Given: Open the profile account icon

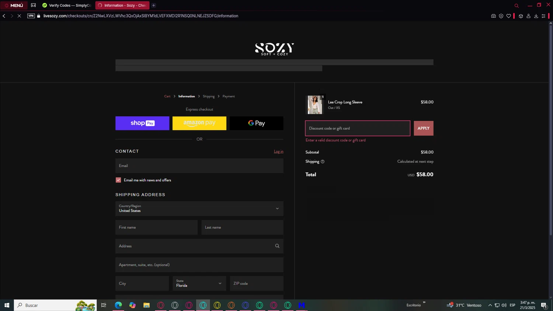Looking at the screenshot, I should point(528,16).
